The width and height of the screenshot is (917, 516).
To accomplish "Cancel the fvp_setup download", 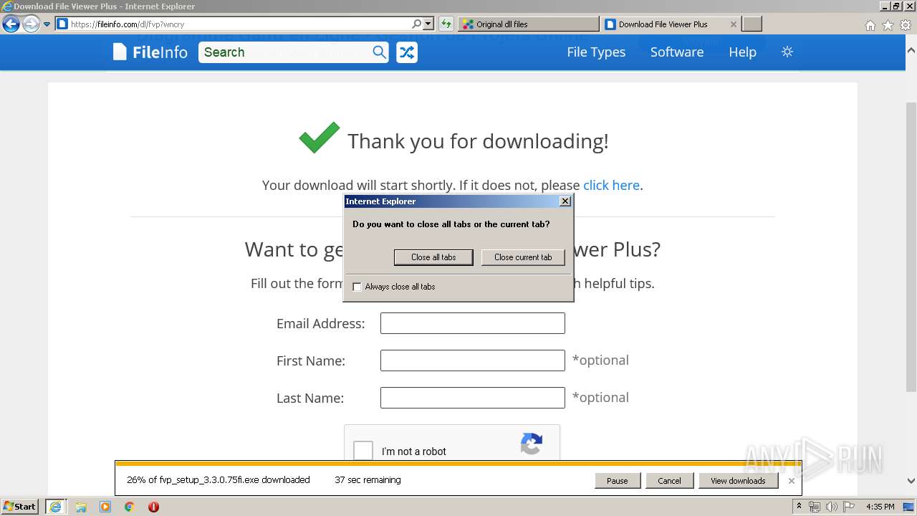I will tap(669, 481).
